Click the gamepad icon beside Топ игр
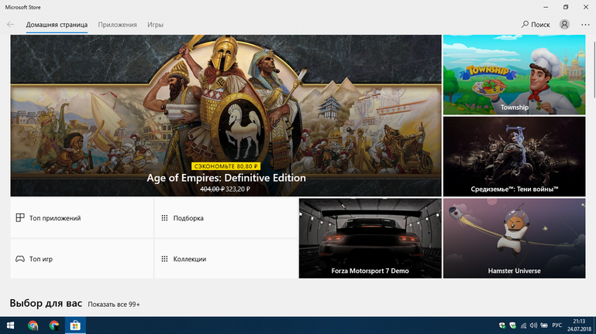Viewport: 596px width, 334px height. tap(20, 259)
